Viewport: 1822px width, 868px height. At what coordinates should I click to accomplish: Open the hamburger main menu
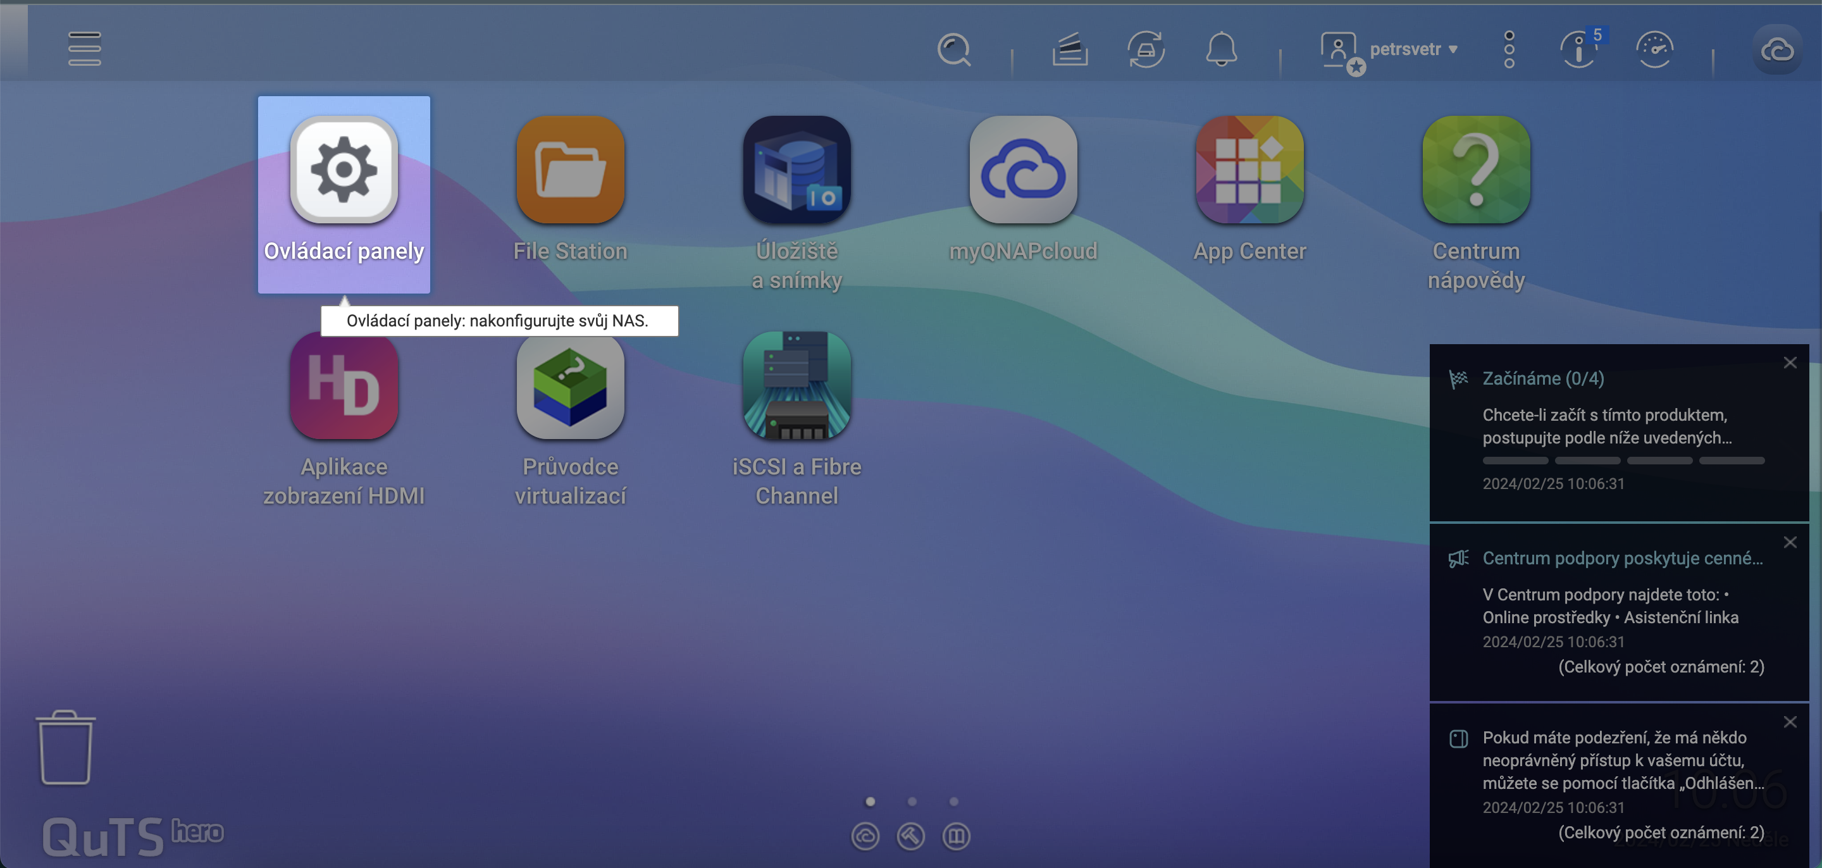[84, 49]
